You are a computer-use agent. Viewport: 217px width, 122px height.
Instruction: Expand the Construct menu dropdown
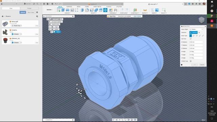135,13
